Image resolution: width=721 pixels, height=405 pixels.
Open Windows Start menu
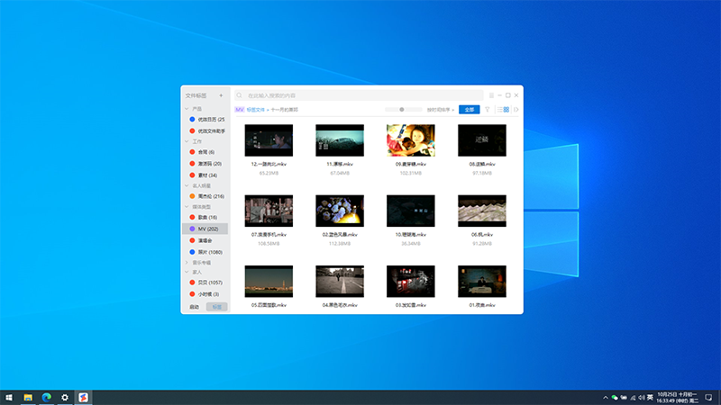[x=9, y=398]
